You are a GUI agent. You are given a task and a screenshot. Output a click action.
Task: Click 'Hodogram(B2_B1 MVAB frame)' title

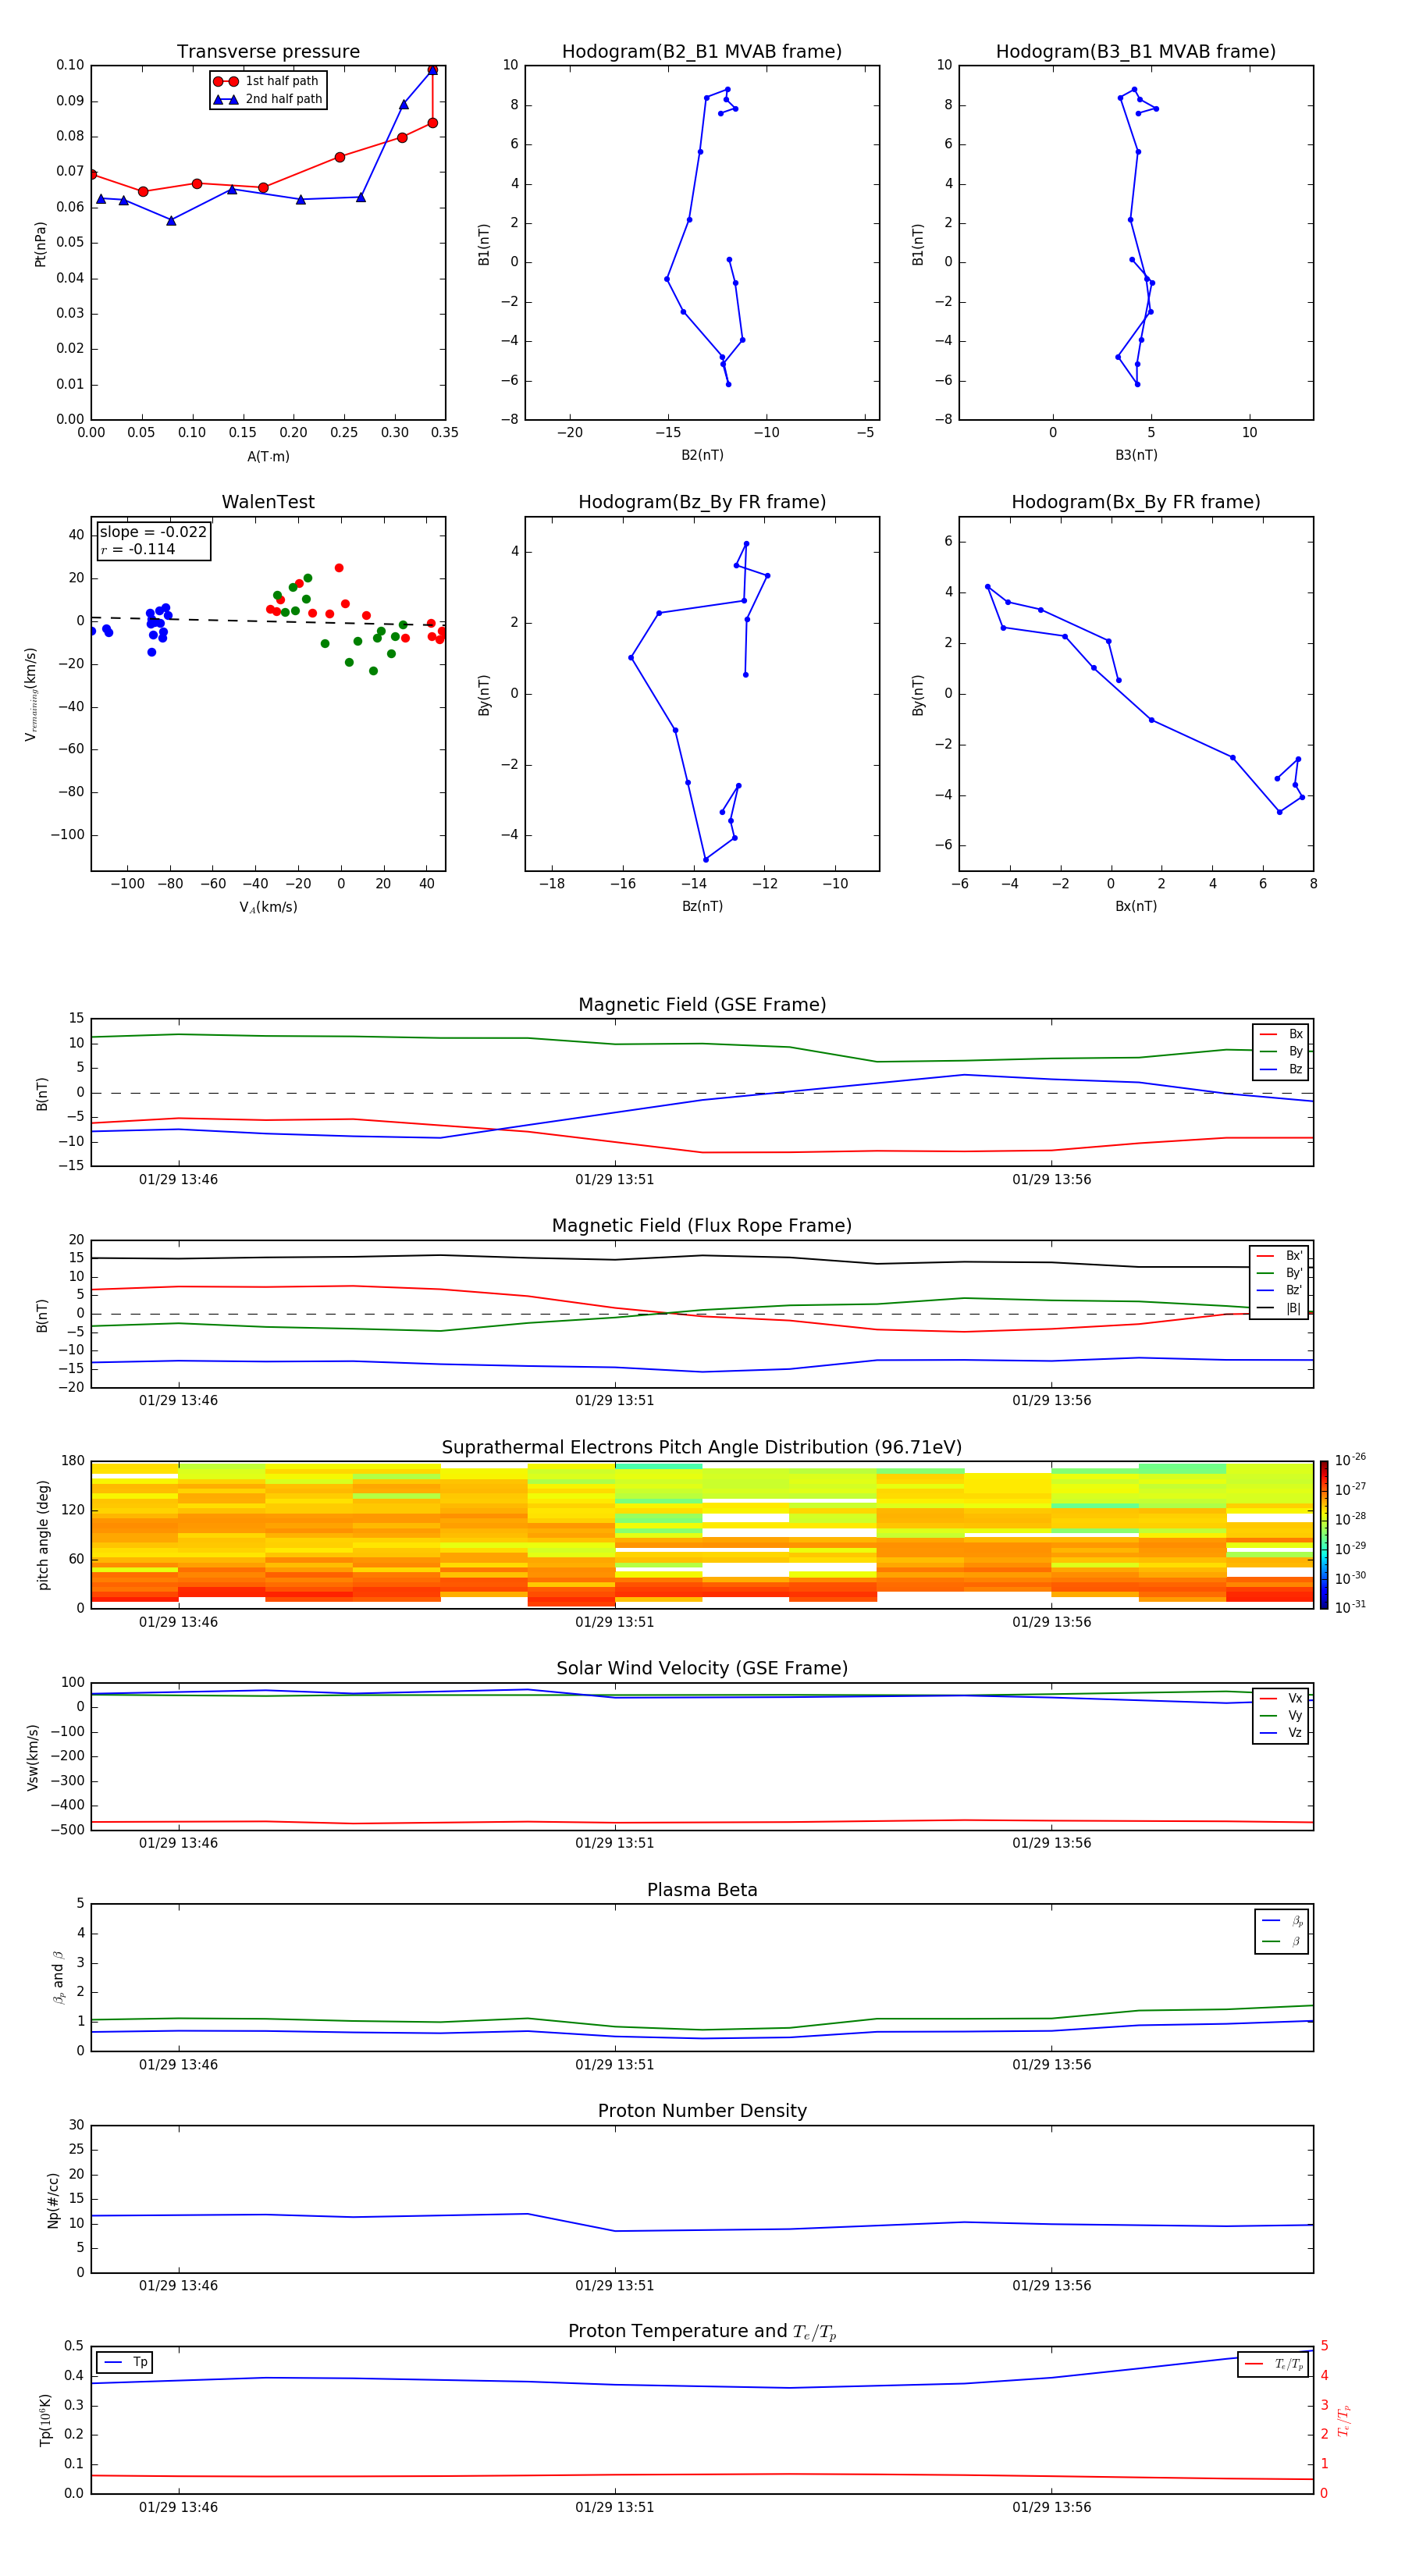click(x=702, y=52)
